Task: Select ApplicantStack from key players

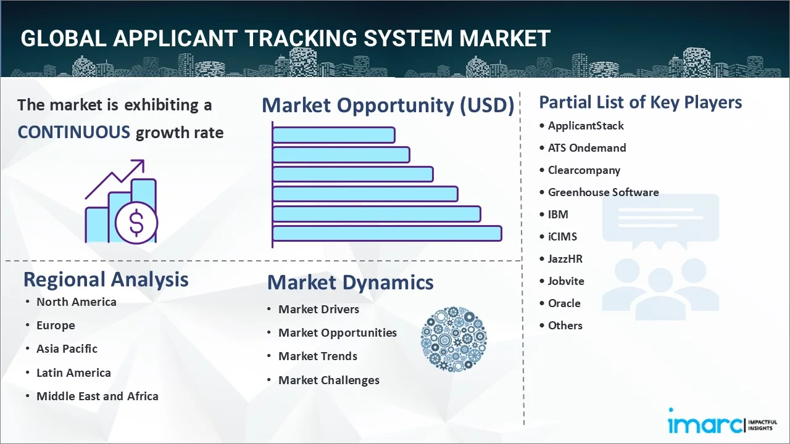Action: pyautogui.click(x=585, y=126)
